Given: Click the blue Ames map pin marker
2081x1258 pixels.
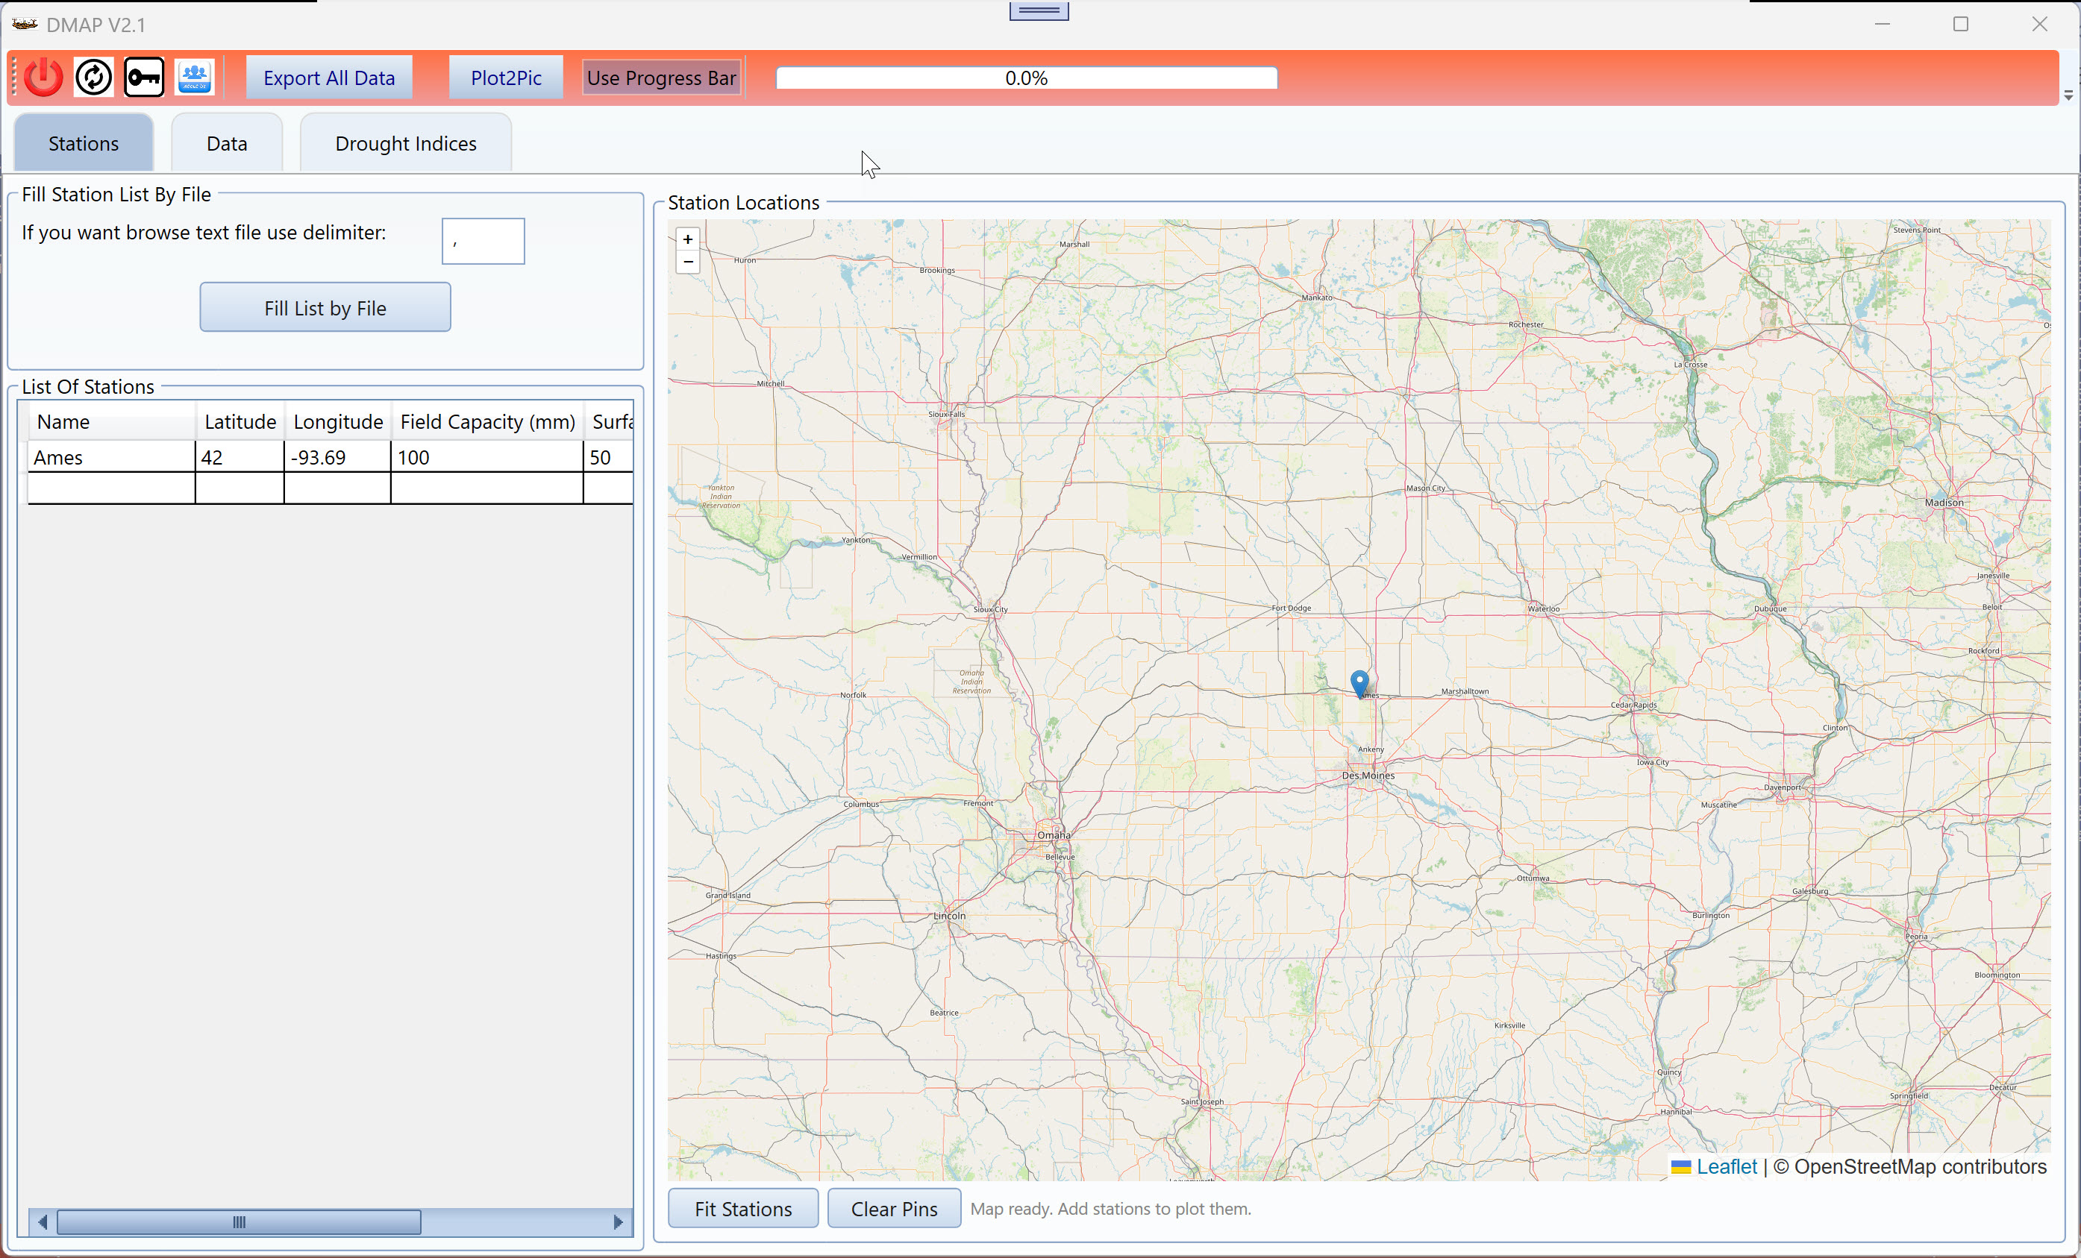Looking at the screenshot, I should coord(1359,683).
